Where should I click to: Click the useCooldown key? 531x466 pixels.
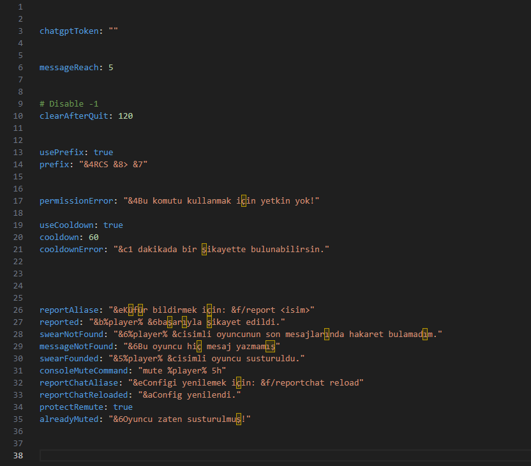click(x=66, y=225)
